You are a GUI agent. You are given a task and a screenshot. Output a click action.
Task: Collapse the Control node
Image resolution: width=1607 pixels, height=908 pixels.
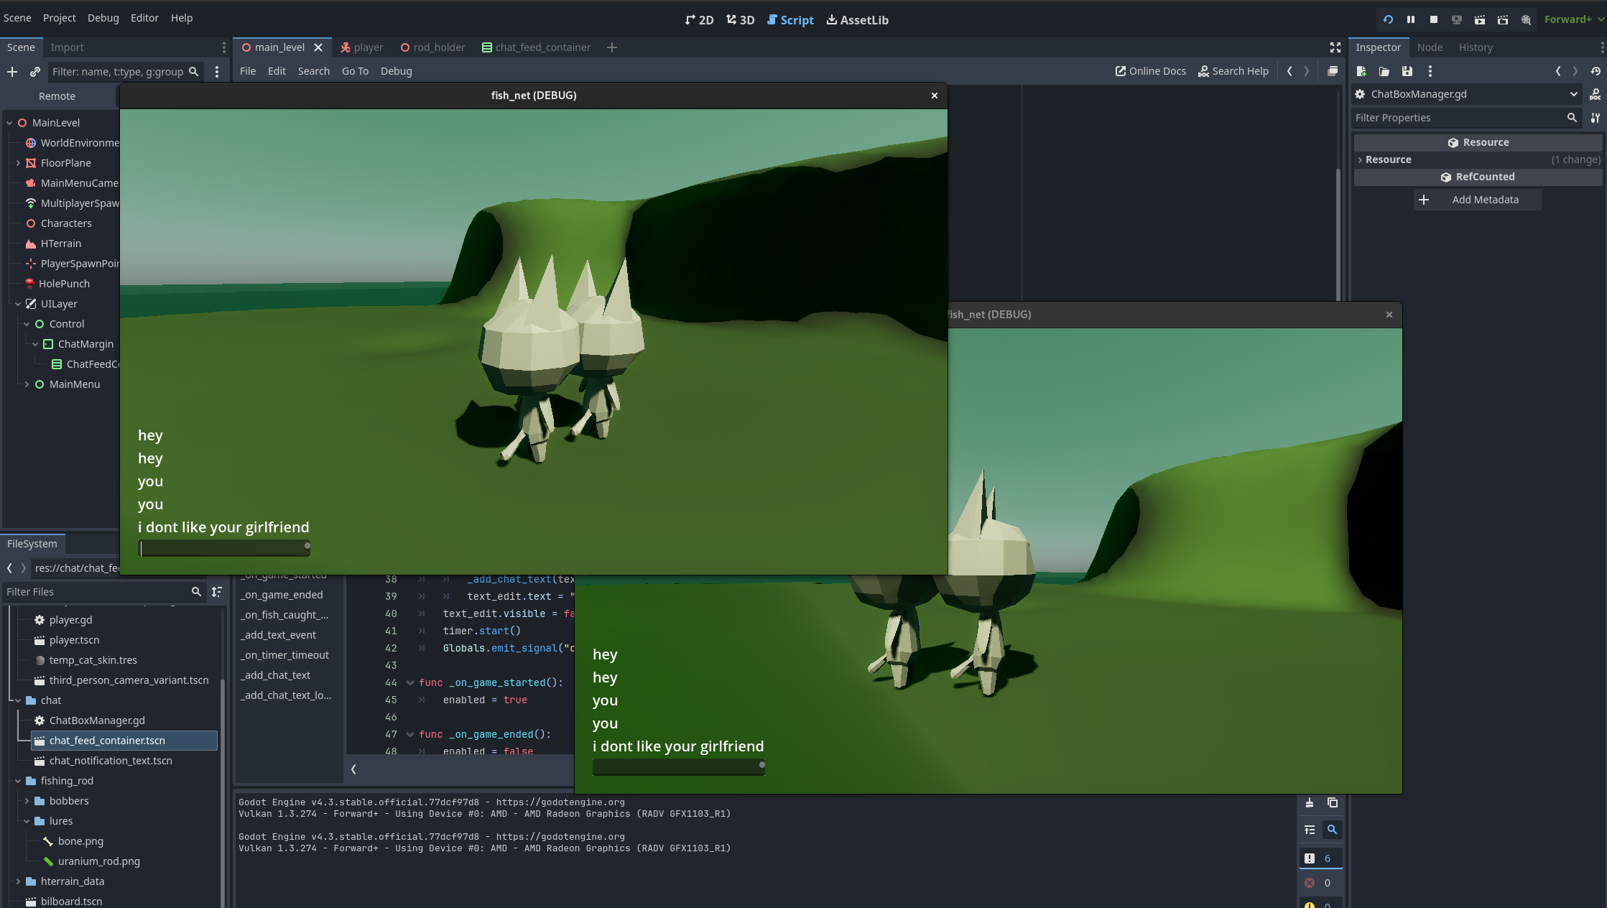(x=27, y=324)
